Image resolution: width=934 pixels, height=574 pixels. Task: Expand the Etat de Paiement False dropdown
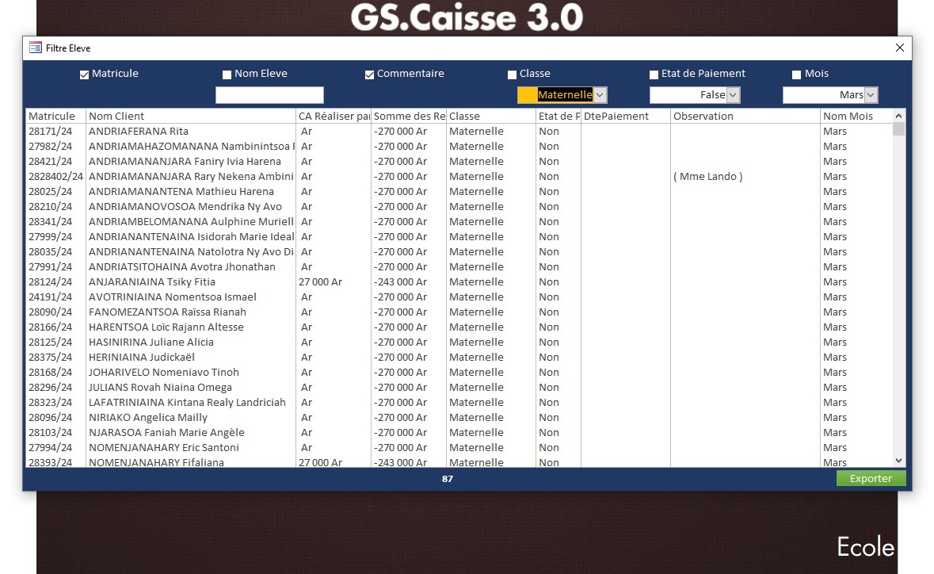pos(733,95)
